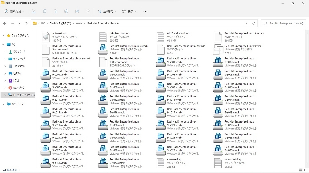Open the three-dot more options menu
Image resolution: width=309 pixels, height=173 pixels.
[145, 11]
